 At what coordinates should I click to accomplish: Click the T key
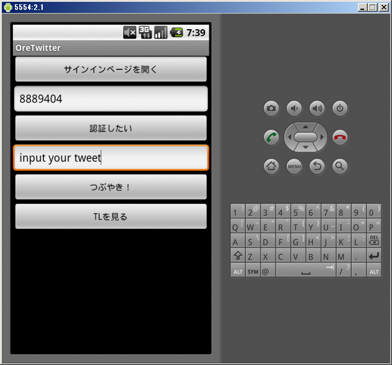pos(298,226)
